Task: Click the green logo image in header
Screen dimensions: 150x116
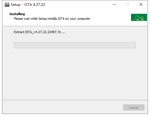Action: [x=139, y=17]
